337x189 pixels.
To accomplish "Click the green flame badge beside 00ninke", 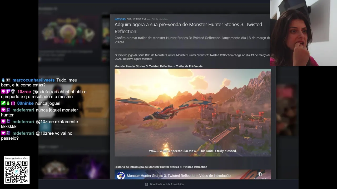I will click(x=8, y=103).
